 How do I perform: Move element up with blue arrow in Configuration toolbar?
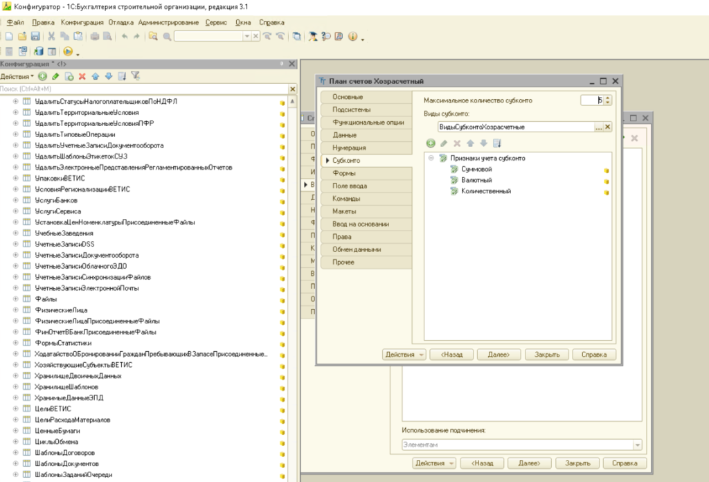[96, 76]
